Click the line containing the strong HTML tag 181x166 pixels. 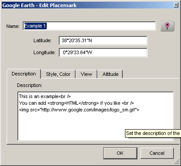click(76, 103)
